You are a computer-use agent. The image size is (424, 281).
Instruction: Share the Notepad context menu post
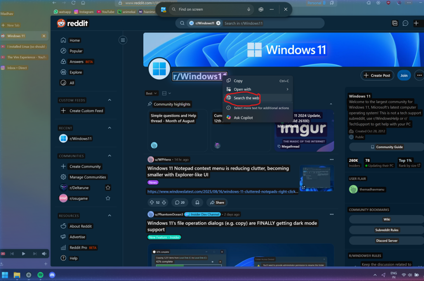point(217,202)
